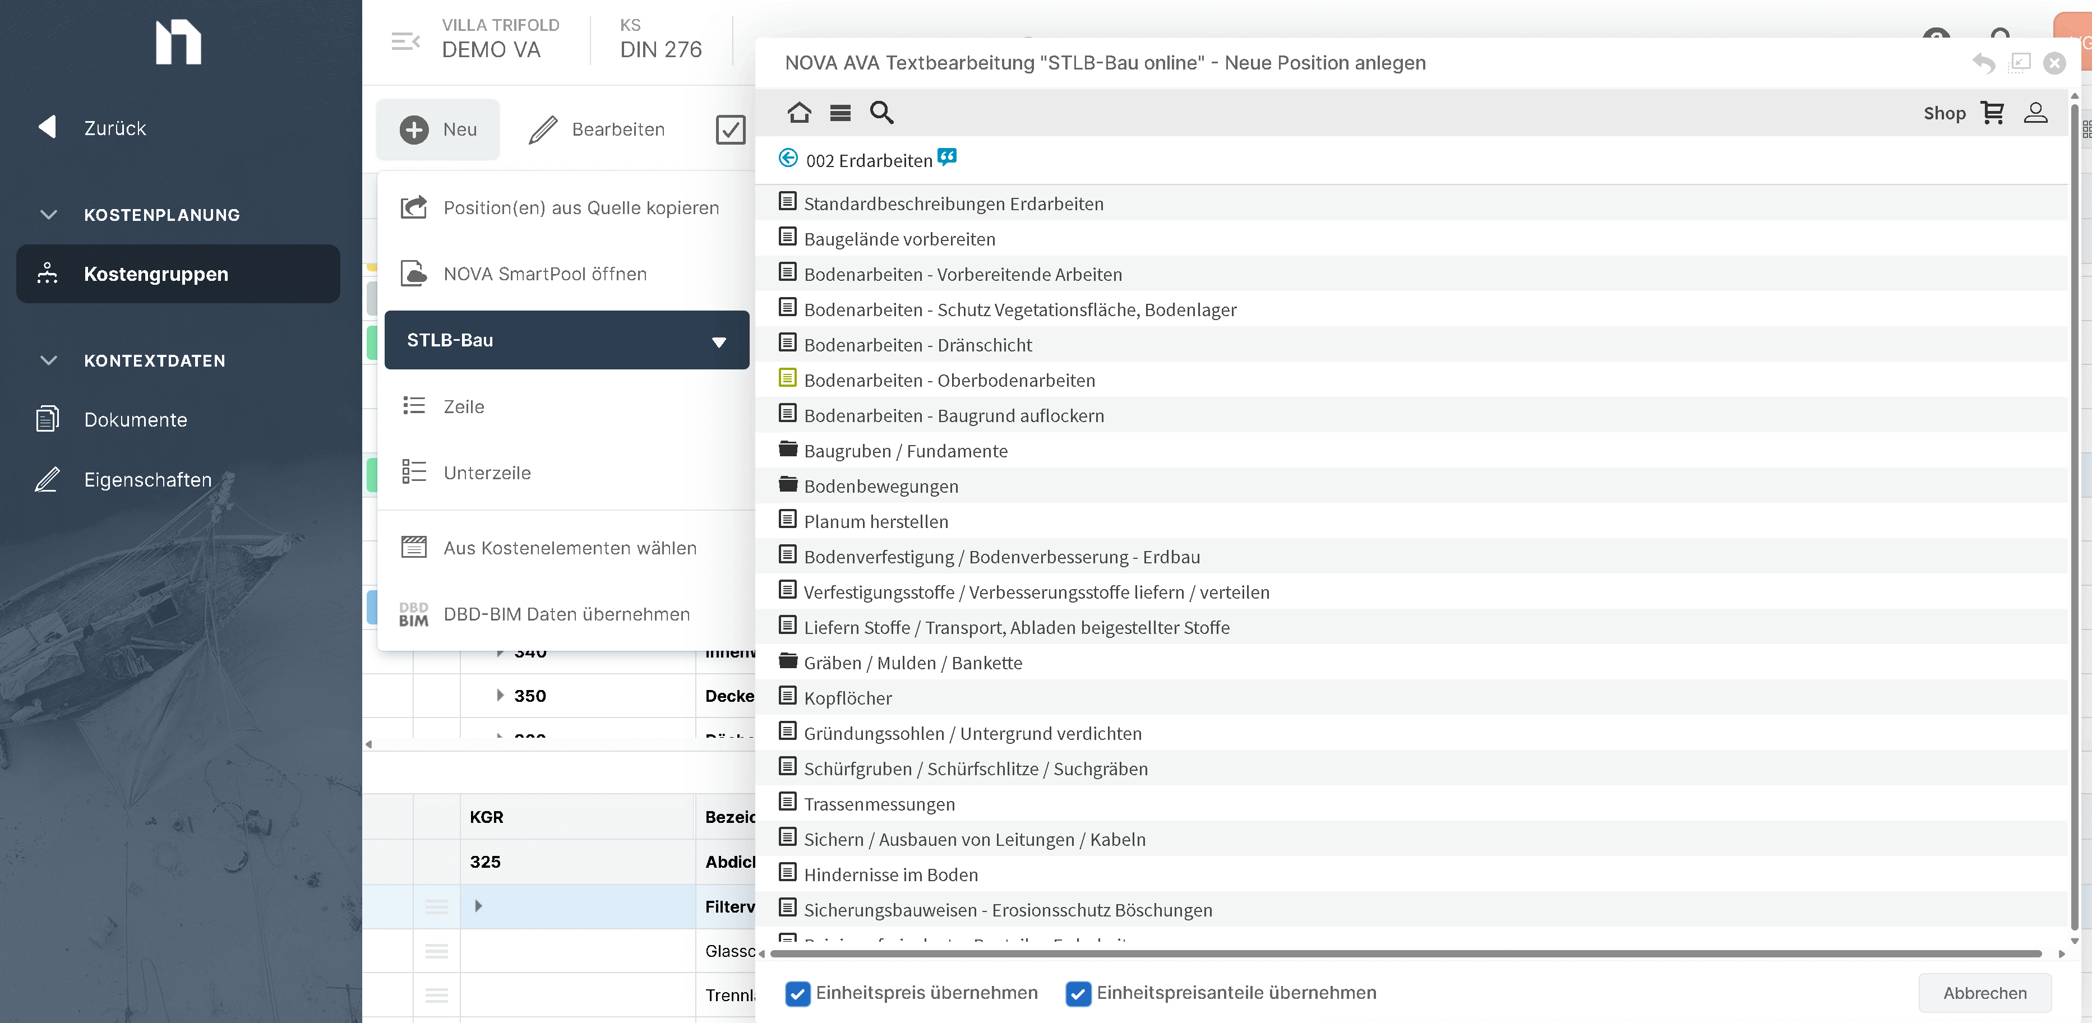Open the shopping cart icon

click(1992, 112)
